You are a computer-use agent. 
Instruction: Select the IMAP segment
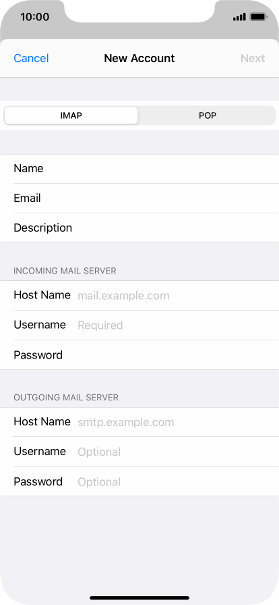[x=71, y=115]
